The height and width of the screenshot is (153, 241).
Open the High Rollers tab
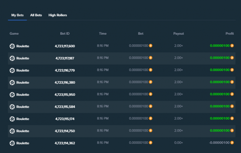point(58,15)
